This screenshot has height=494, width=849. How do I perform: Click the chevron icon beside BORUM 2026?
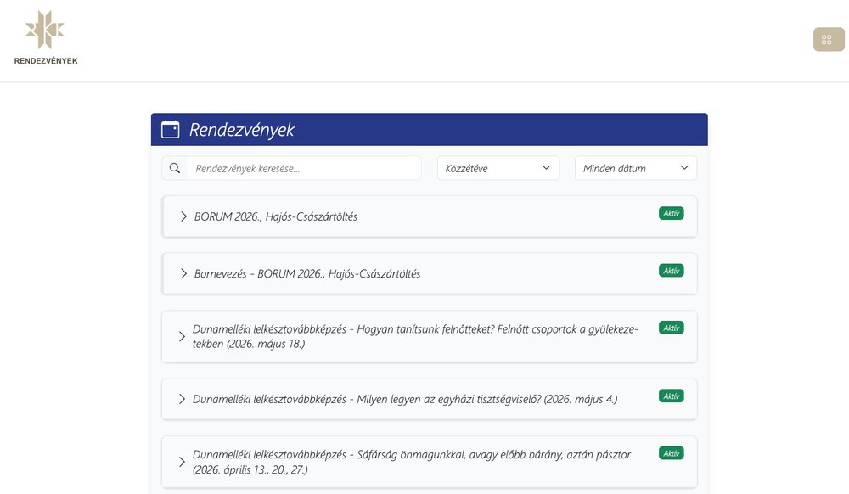pos(182,216)
